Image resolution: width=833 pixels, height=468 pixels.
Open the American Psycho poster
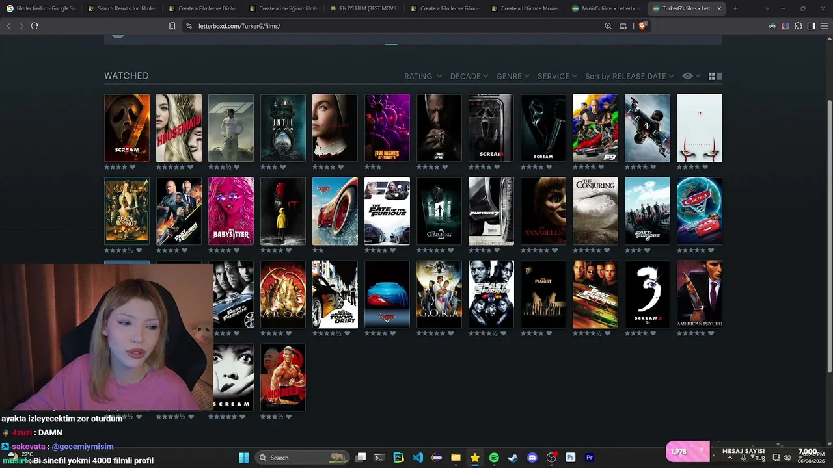pos(700,294)
